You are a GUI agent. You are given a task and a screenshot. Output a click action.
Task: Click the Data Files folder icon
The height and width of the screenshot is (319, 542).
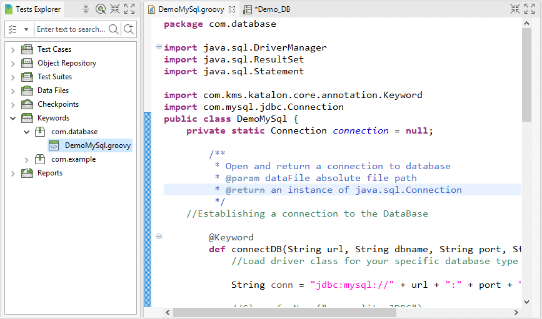[x=27, y=91]
